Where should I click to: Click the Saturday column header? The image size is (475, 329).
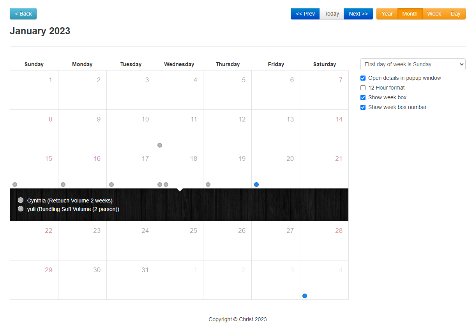[325, 64]
